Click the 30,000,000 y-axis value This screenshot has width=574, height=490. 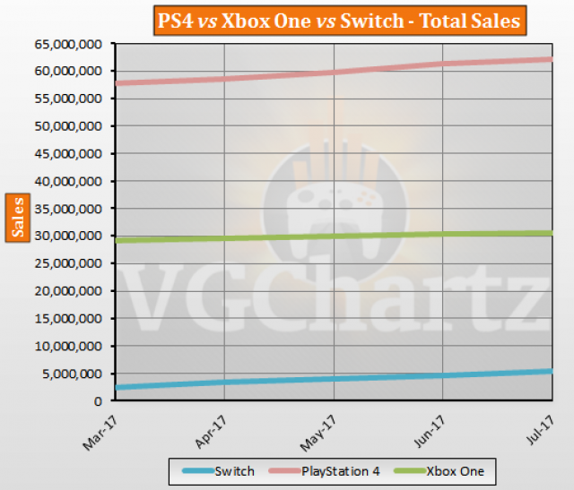pos(65,236)
